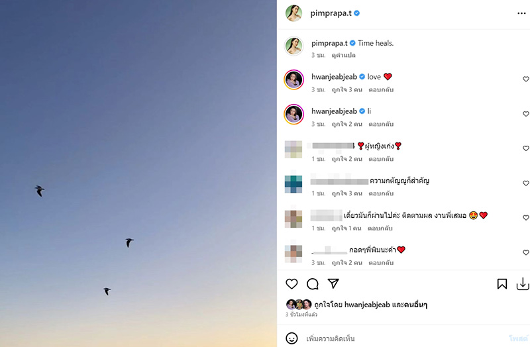The height and width of the screenshot is (347, 530).
Task: Click pimprapa.t header profile picture
Action: (294, 13)
